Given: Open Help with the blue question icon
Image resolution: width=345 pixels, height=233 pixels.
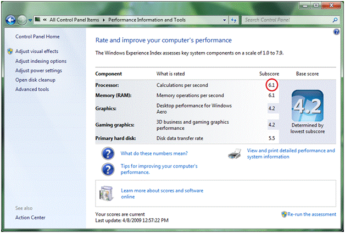Looking at the screenshot, I should [336, 32].
